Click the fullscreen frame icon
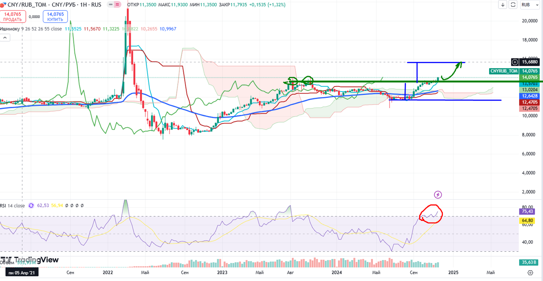This screenshot has height=281, width=543. (x=513, y=5)
